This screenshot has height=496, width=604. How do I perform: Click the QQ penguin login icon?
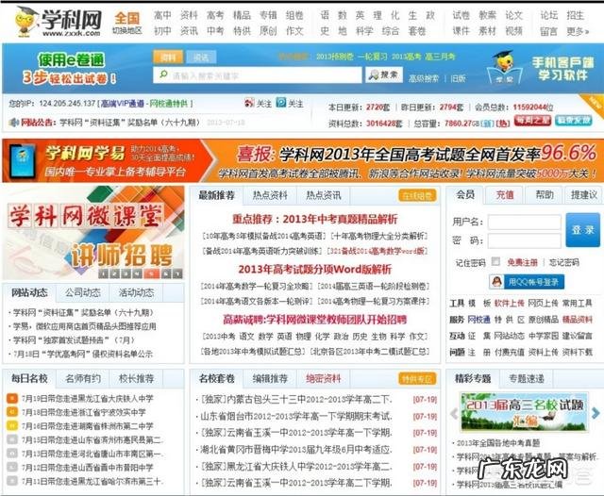tap(497, 282)
